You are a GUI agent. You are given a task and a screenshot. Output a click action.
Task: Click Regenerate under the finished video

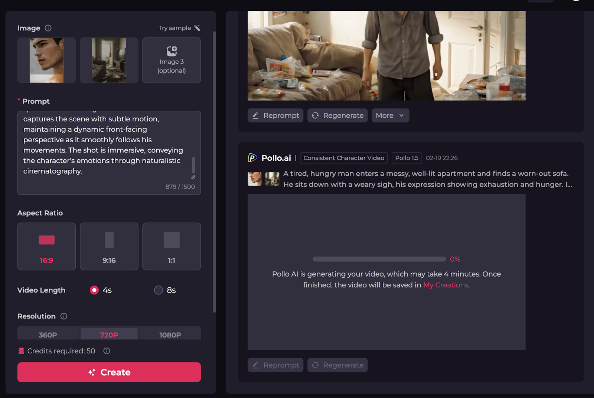click(337, 115)
